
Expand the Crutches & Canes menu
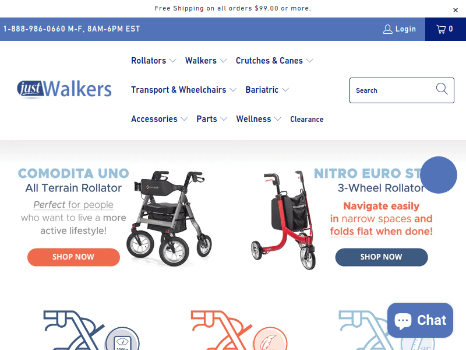(x=274, y=61)
